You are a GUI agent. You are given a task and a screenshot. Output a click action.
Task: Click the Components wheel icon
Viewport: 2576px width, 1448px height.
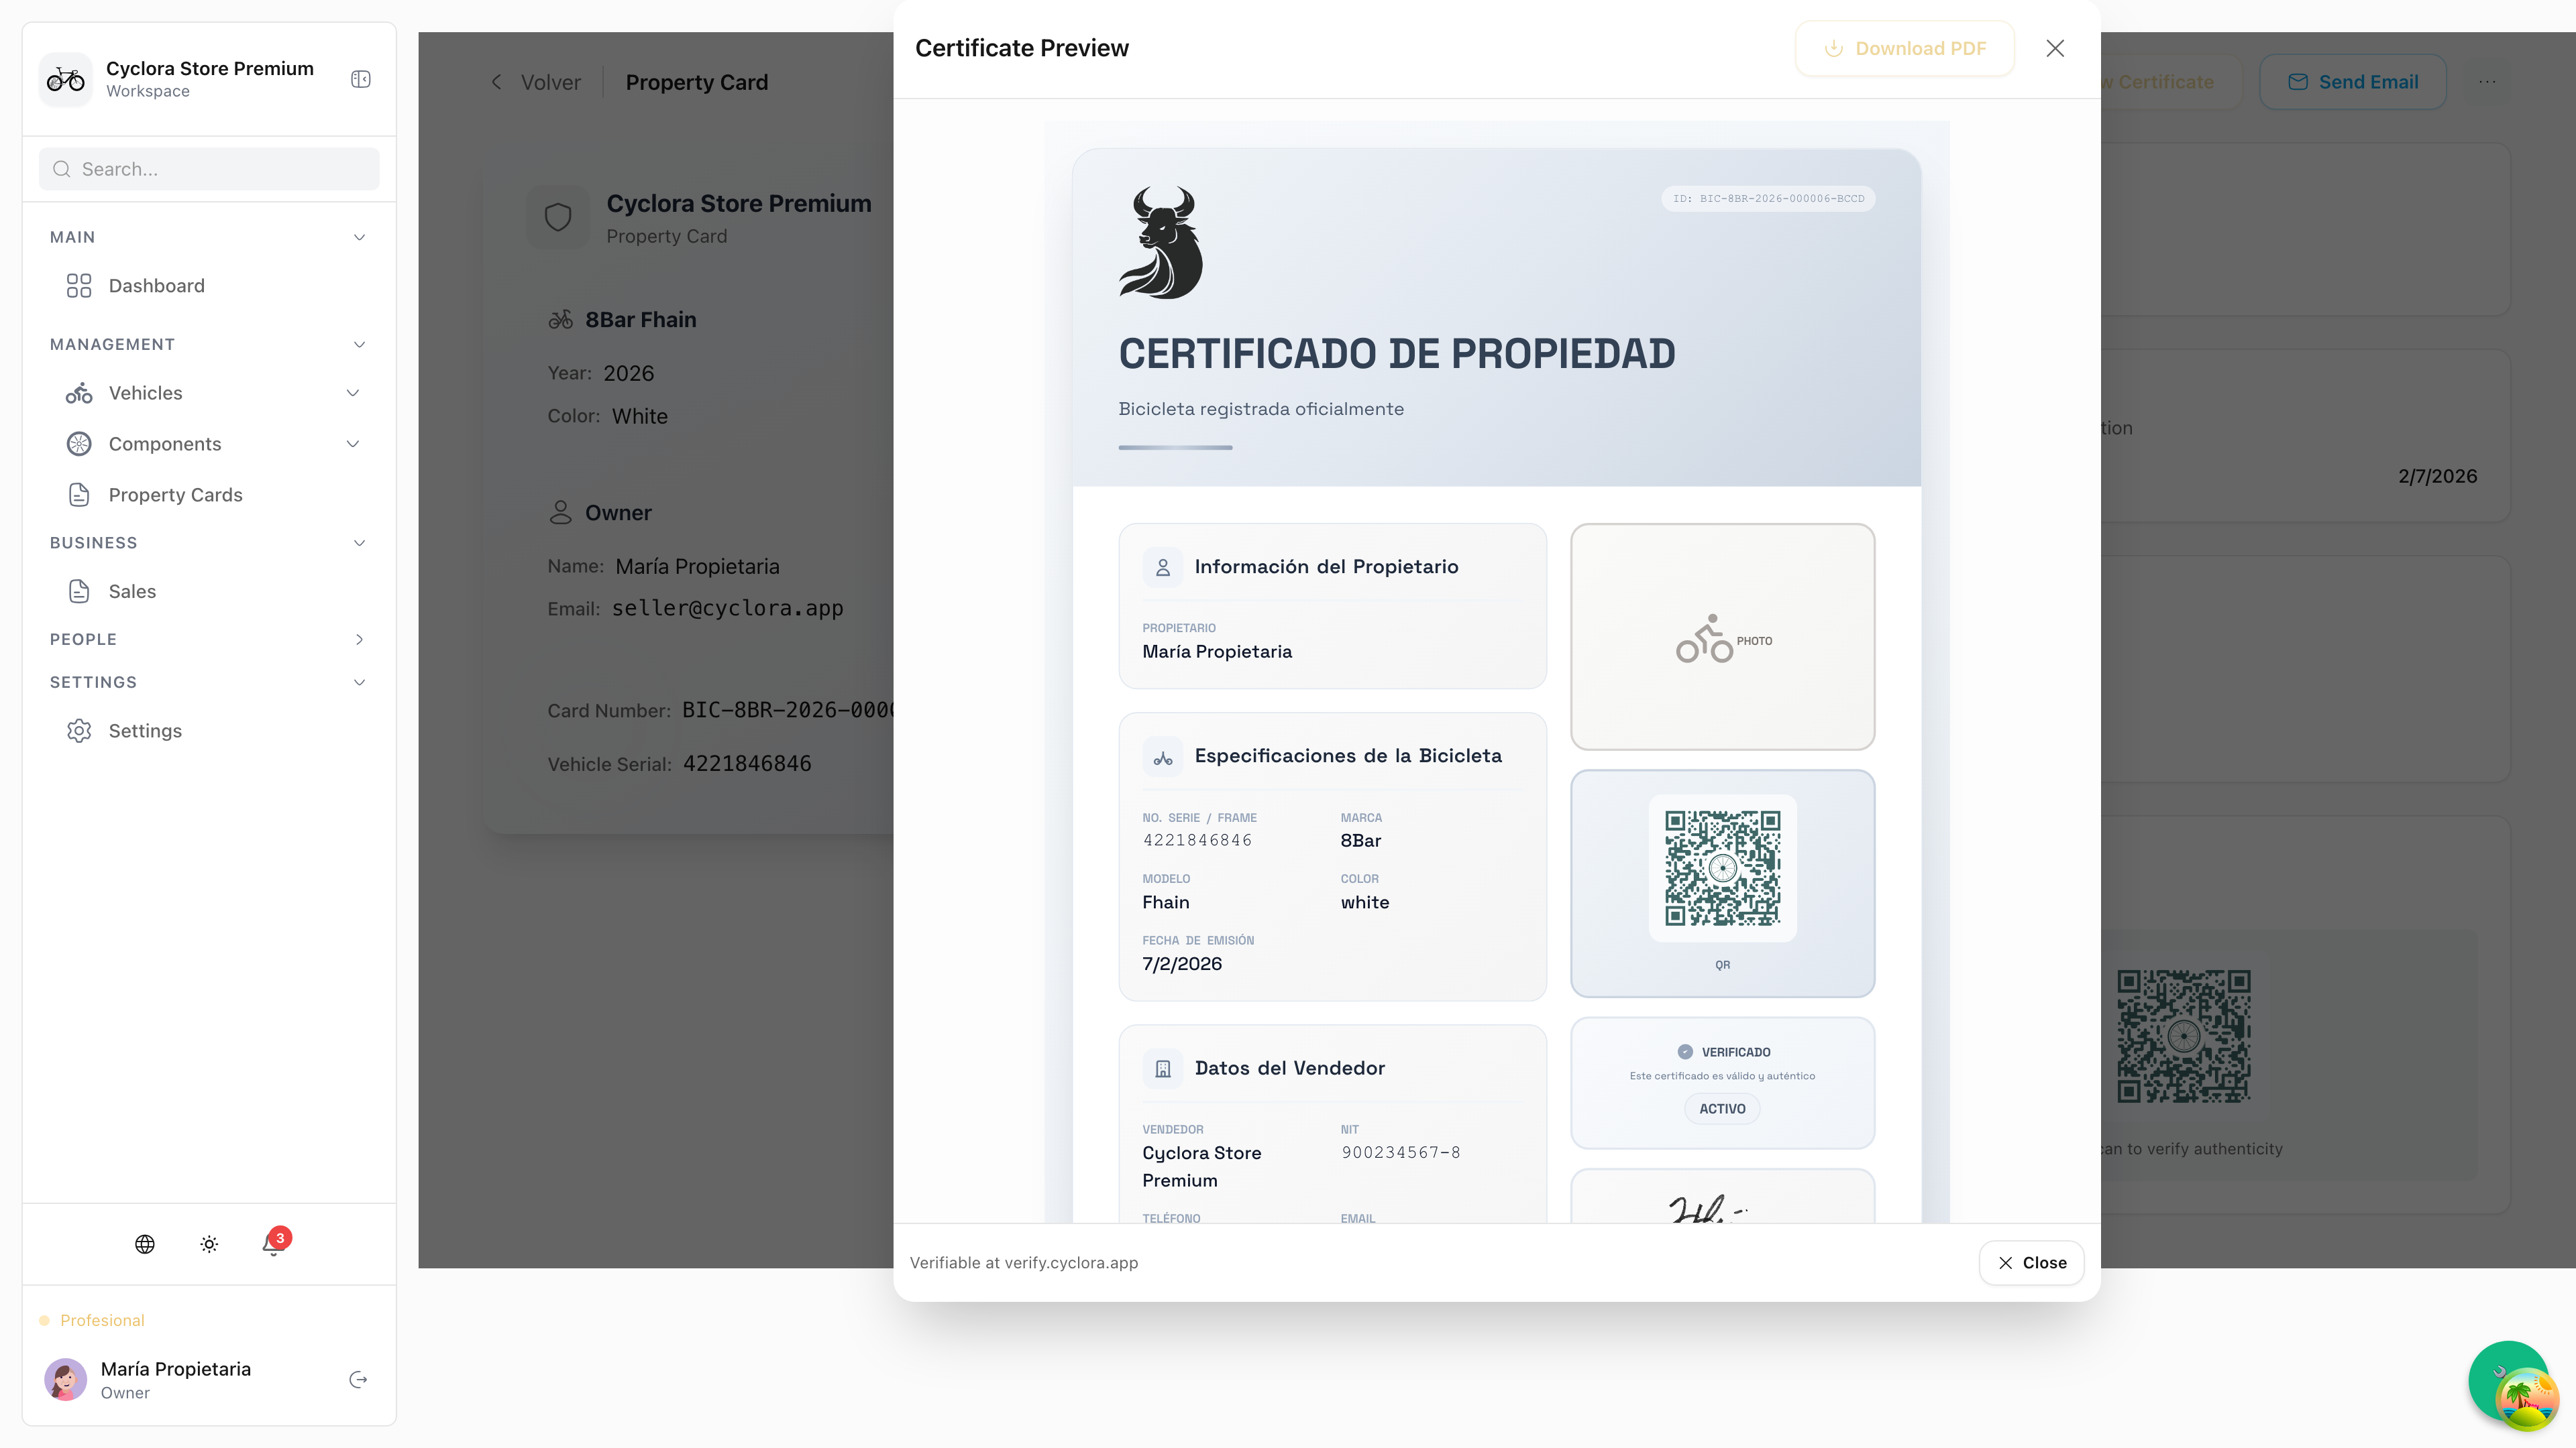tap(80, 444)
